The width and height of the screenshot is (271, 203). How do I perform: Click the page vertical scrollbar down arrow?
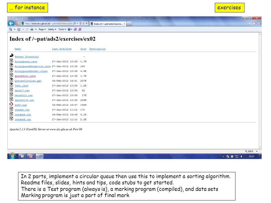click(260, 147)
